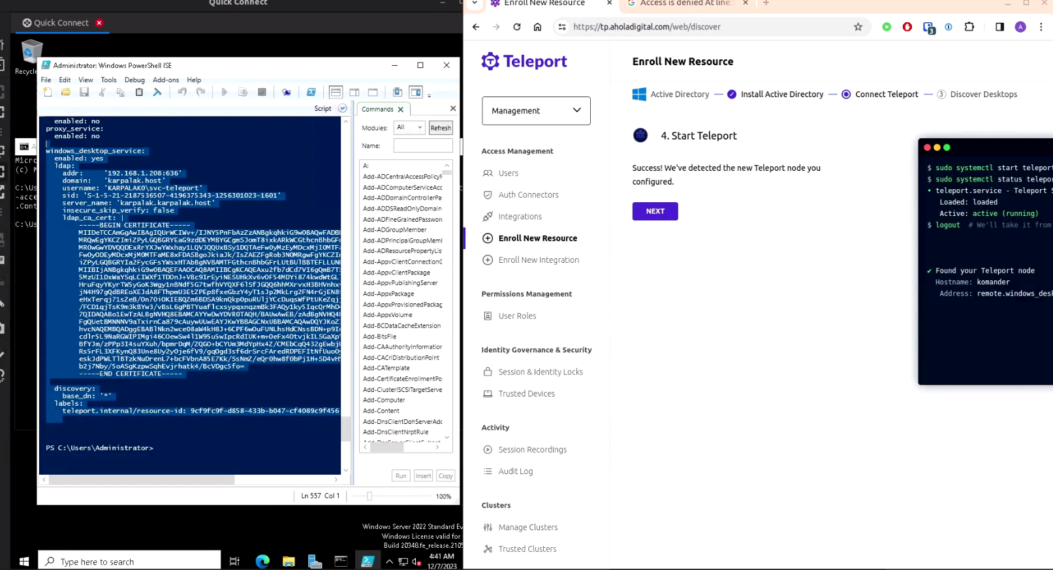Open the browser Extensions puzzle icon
The image size is (1053, 570).
pyautogui.click(x=969, y=27)
